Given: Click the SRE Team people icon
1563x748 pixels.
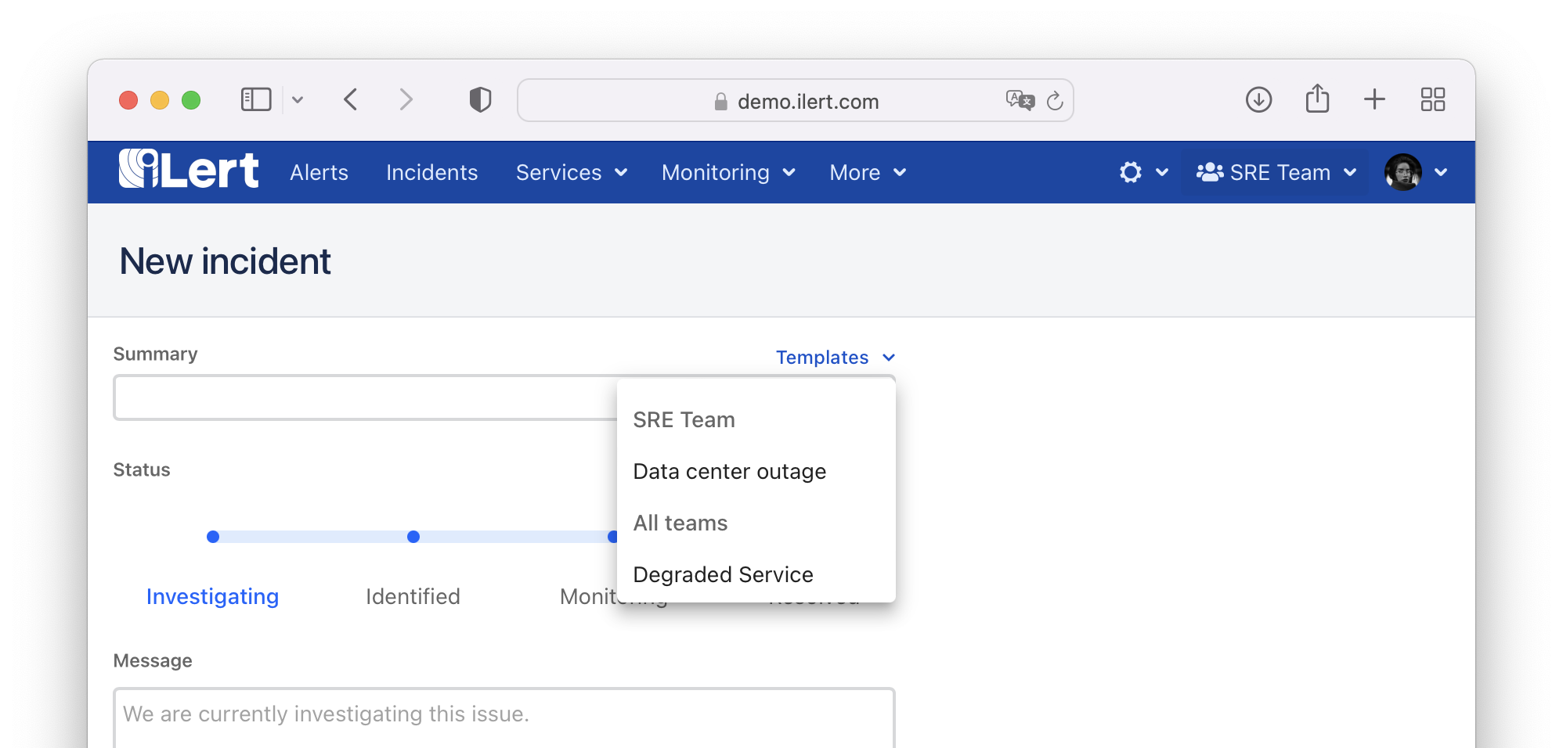Looking at the screenshot, I should tap(1209, 171).
